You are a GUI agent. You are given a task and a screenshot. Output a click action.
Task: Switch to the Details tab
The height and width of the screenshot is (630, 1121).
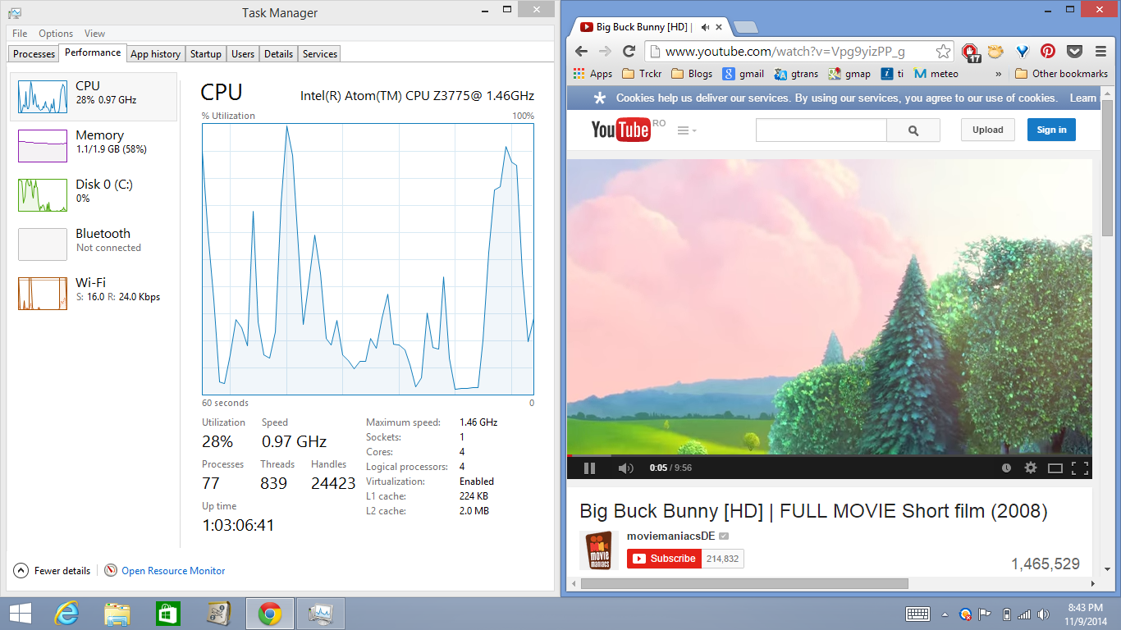click(x=278, y=53)
